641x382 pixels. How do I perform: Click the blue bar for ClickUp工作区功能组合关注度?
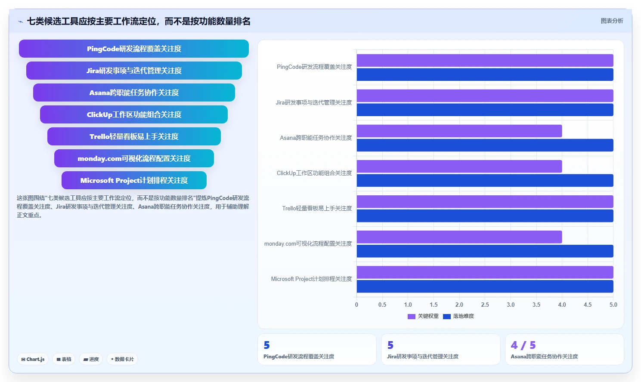point(485,180)
